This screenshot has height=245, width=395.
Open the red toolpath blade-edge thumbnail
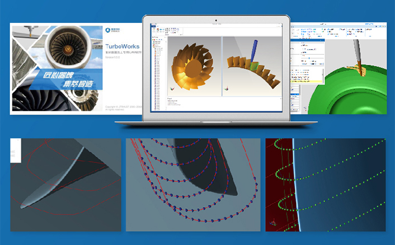tap(66, 185)
